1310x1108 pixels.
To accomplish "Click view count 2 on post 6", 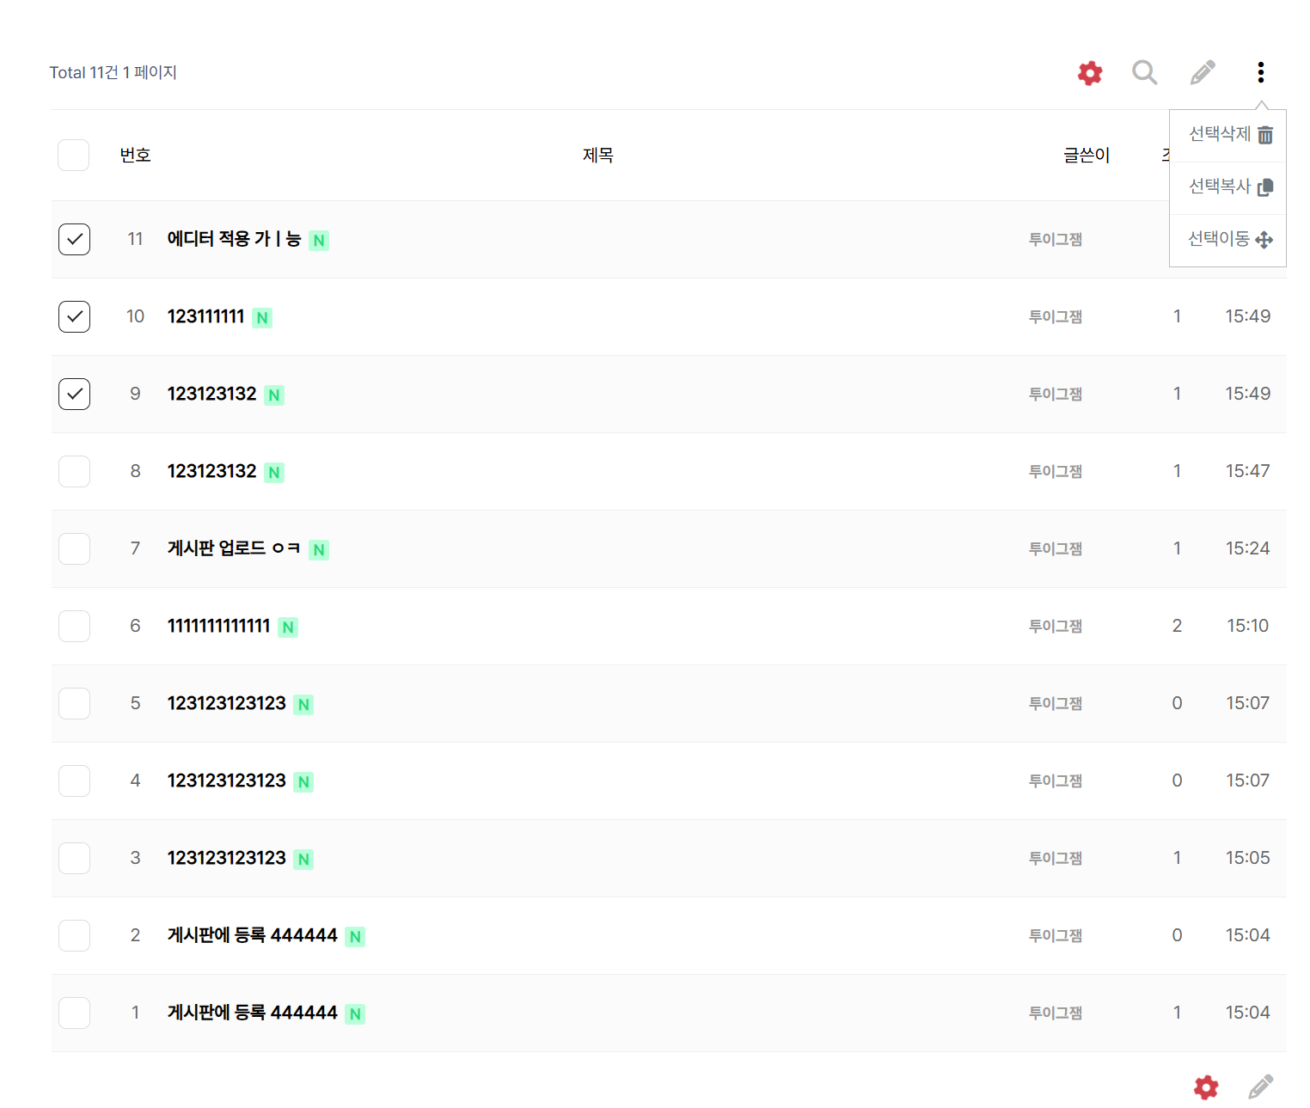I will (1177, 626).
